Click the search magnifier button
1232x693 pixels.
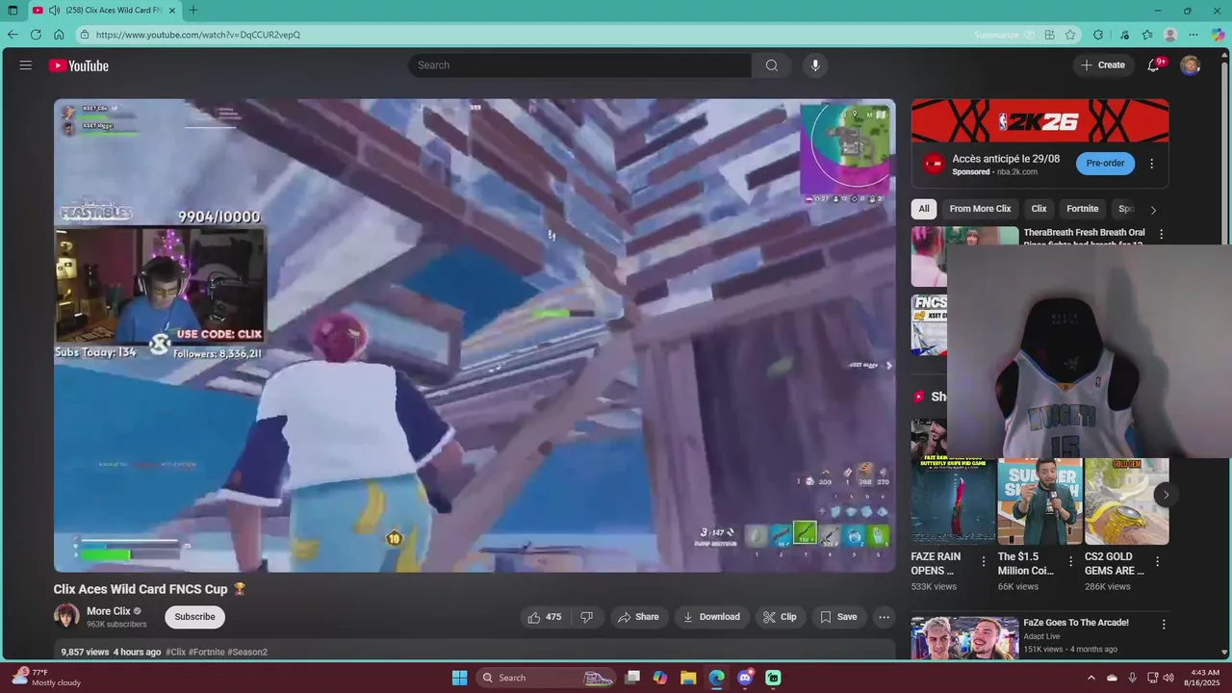(x=772, y=65)
